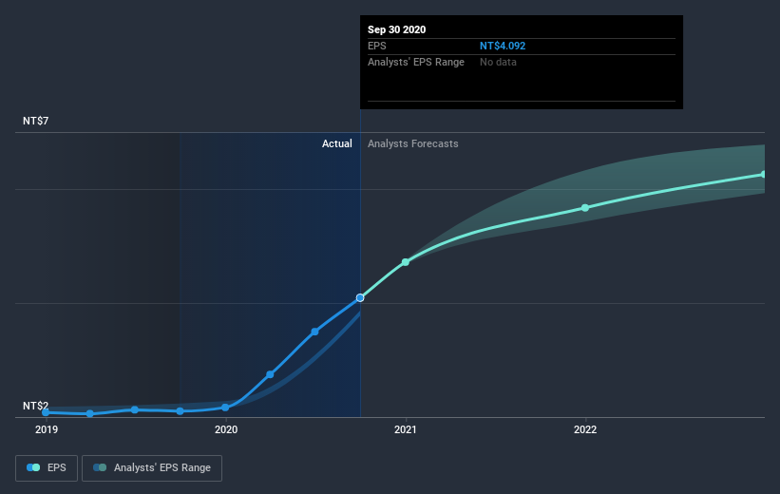Click the 'Analysts' EPS Range' tooltip row label
This screenshot has height=494, width=780.
point(416,62)
